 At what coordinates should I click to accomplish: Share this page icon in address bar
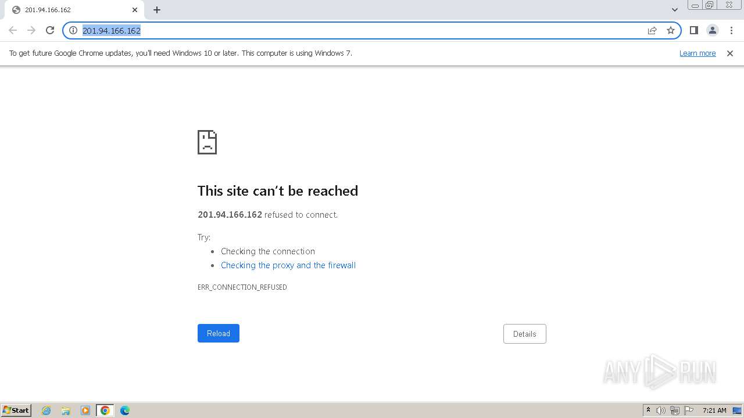[x=652, y=30]
